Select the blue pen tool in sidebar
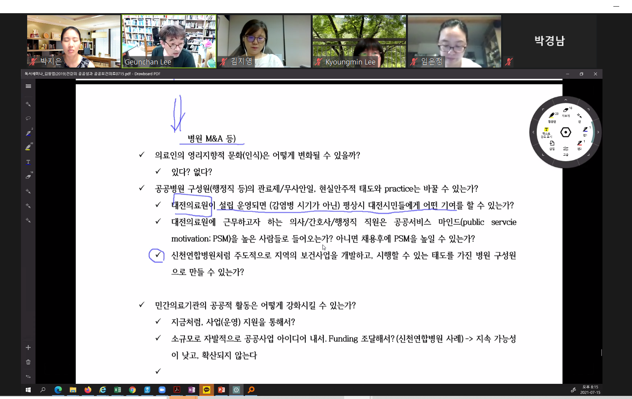Screen dimensions: 632x399 click(x=28, y=133)
